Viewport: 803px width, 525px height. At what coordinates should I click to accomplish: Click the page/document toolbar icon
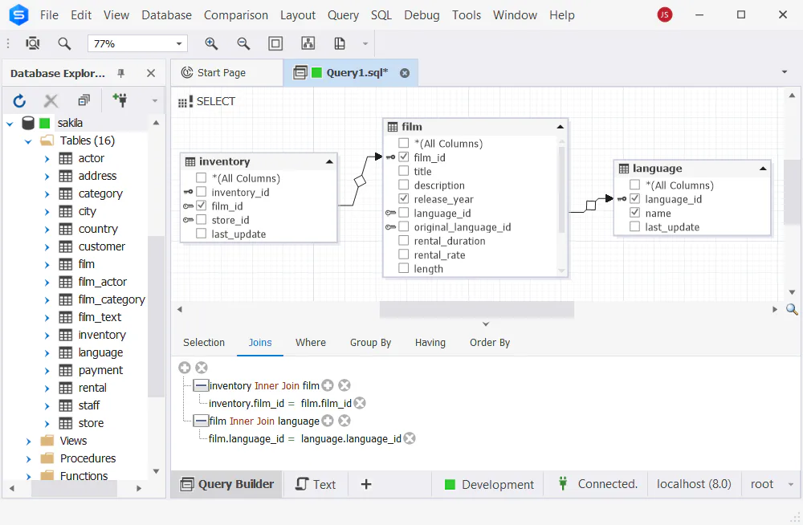[340, 43]
